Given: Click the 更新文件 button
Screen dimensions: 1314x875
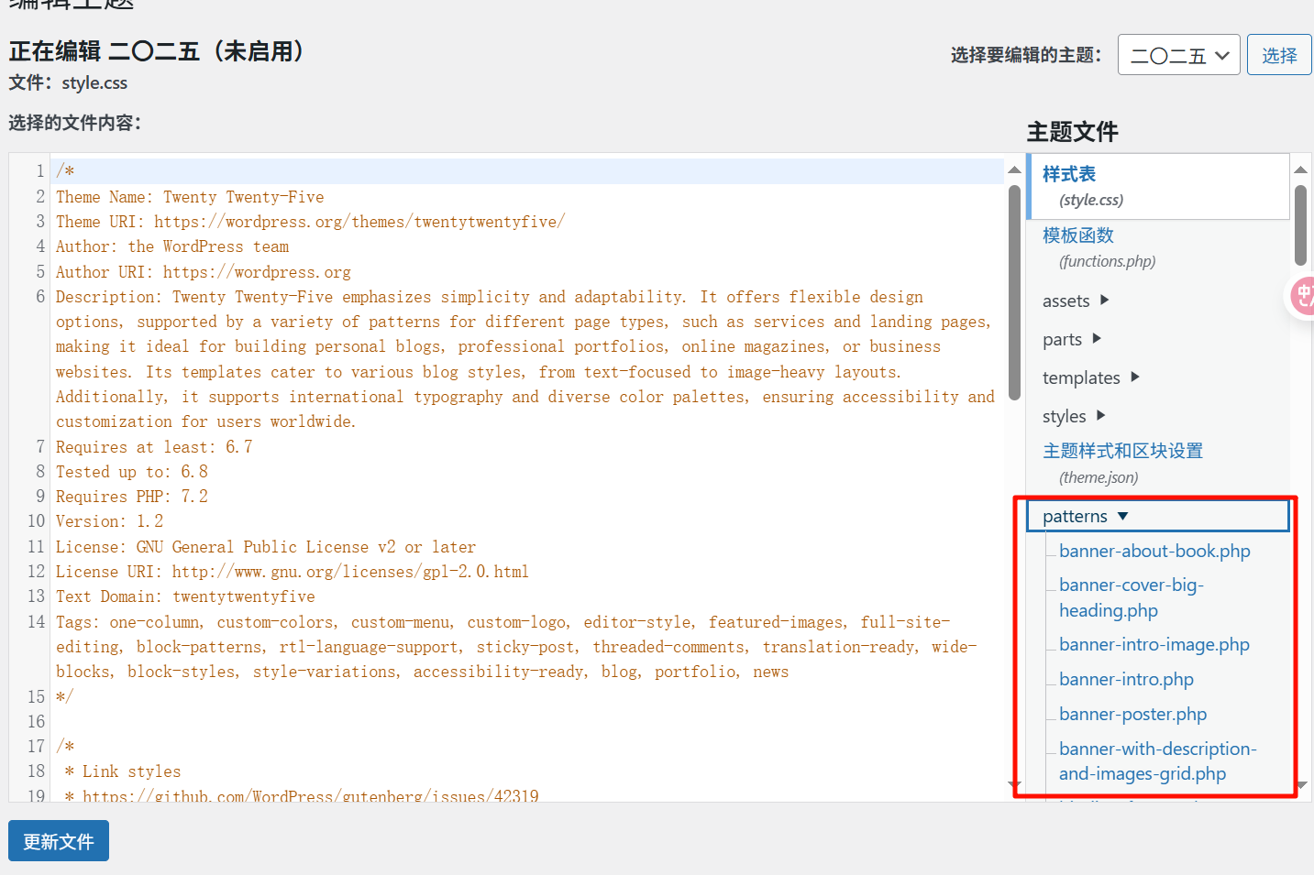Looking at the screenshot, I should point(59,841).
